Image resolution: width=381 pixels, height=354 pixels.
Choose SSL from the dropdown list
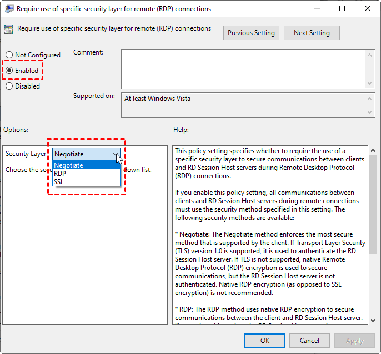click(86, 182)
